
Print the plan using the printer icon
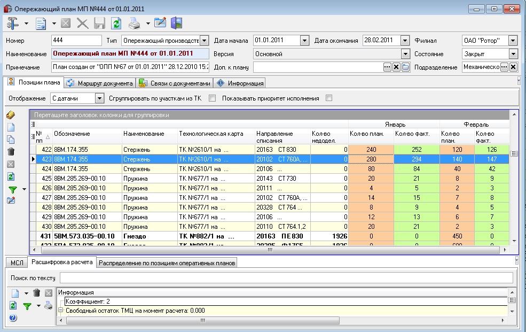pos(135,24)
